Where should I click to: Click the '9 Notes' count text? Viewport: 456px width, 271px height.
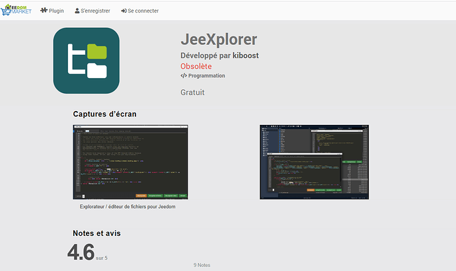(x=202, y=265)
